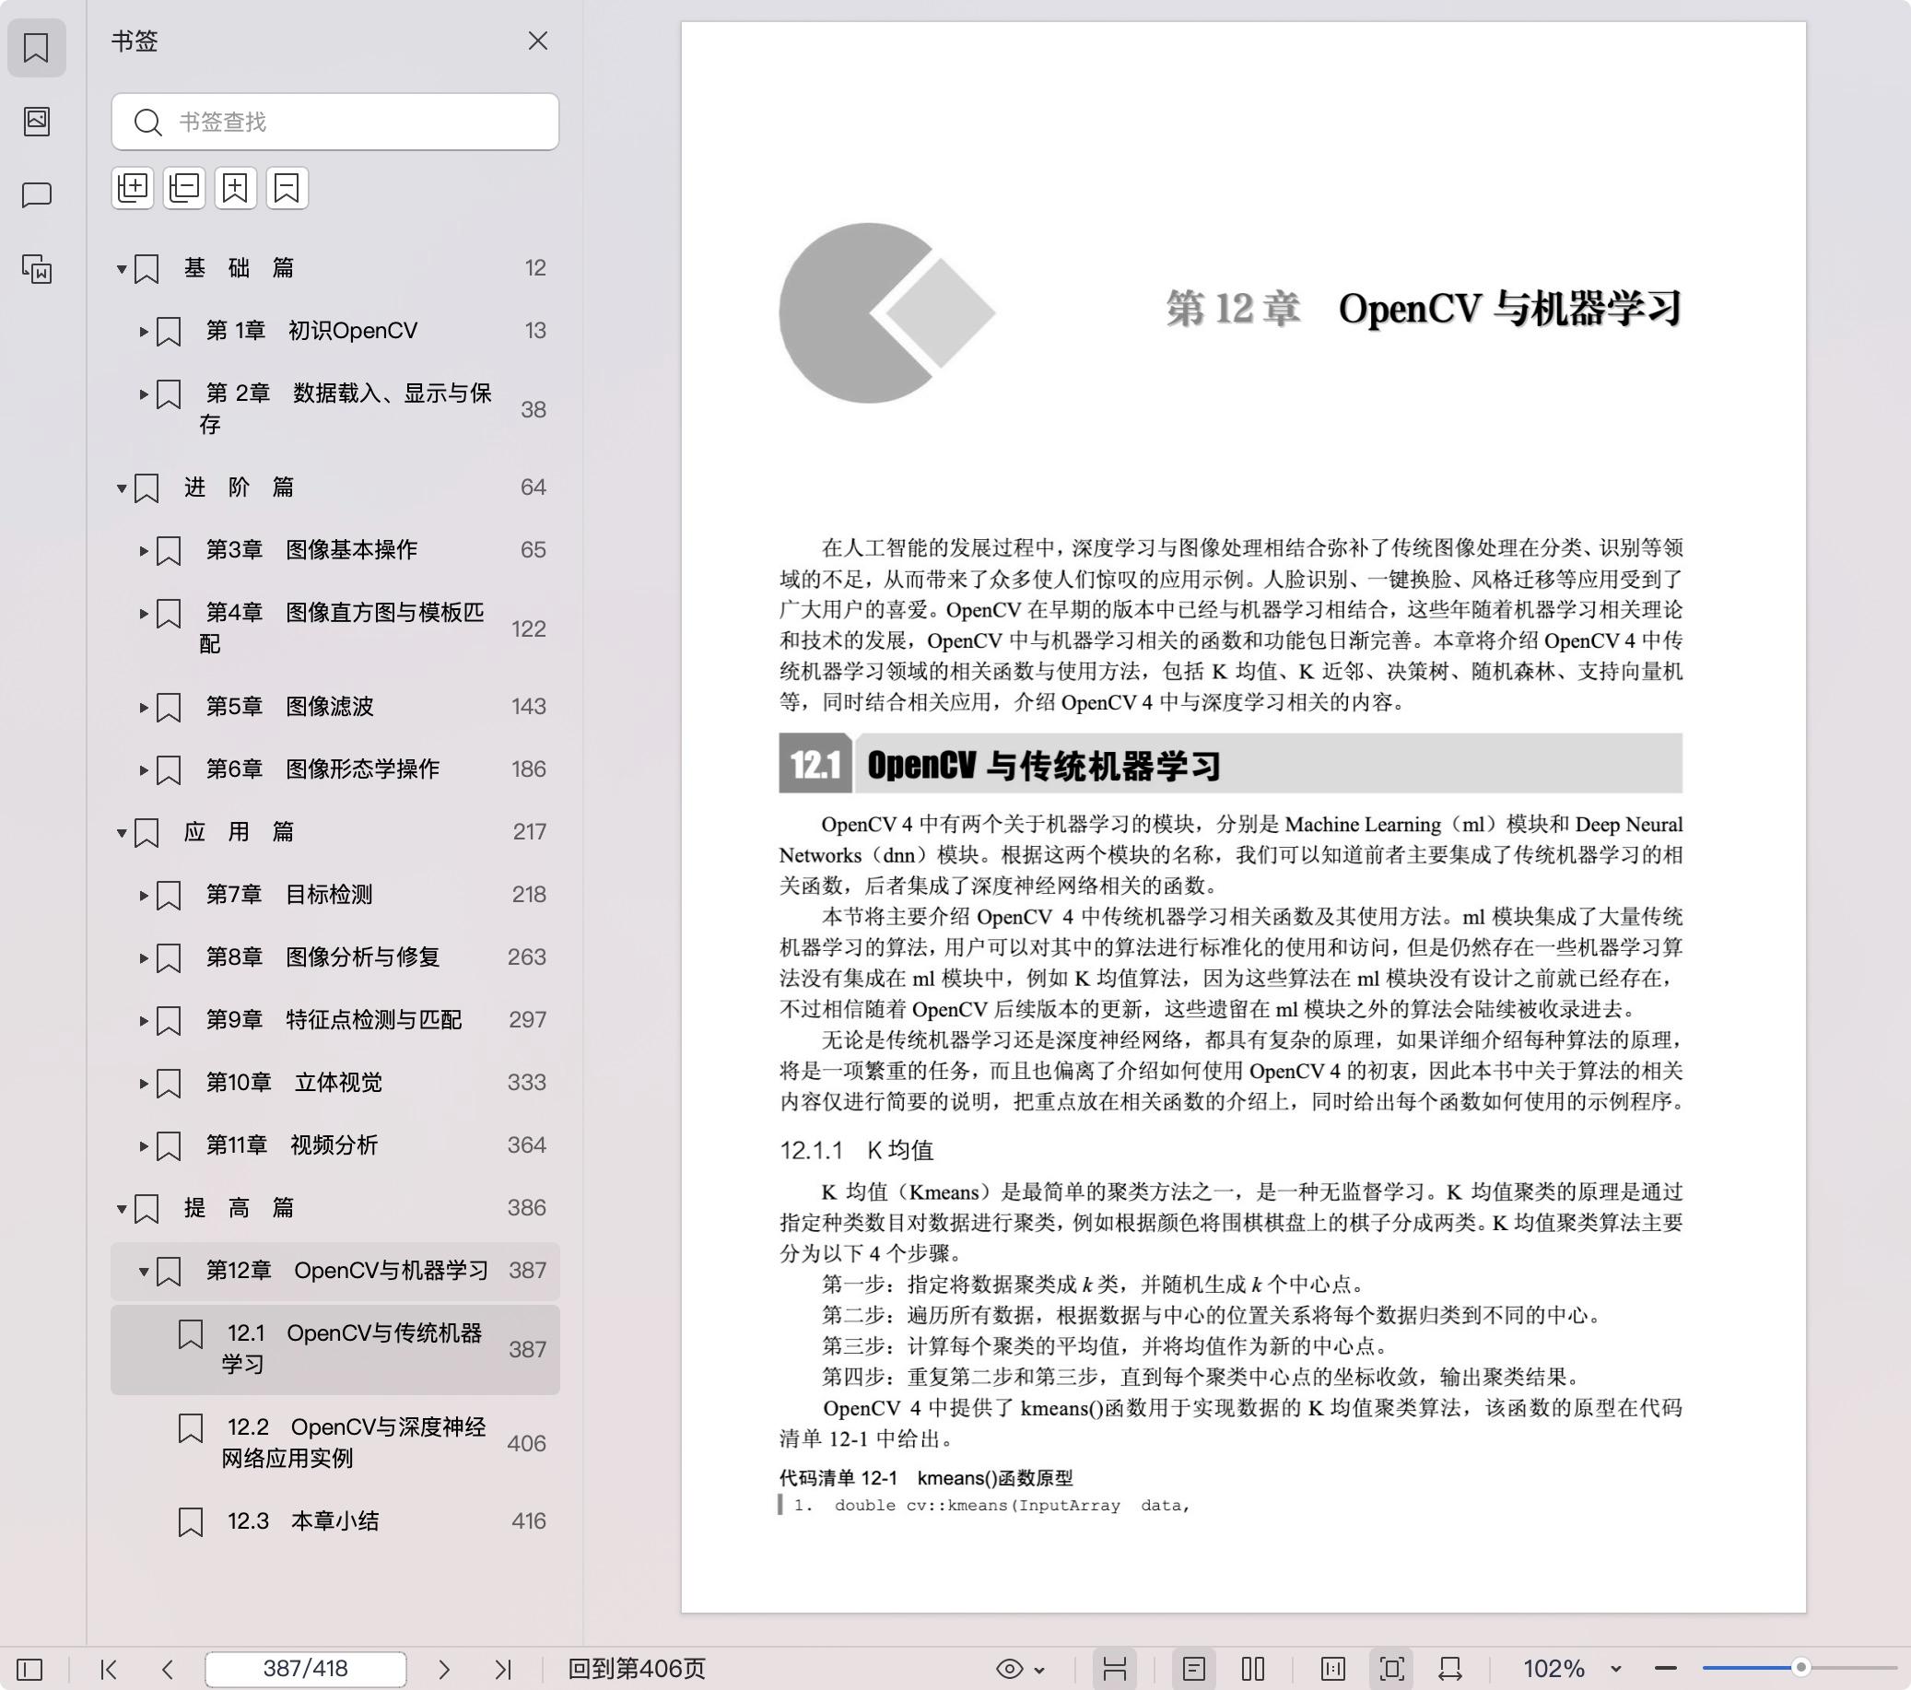Toggle the sidebar with bottom-left panel icon
This screenshot has height=1690, width=1911.
(29, 1669)
